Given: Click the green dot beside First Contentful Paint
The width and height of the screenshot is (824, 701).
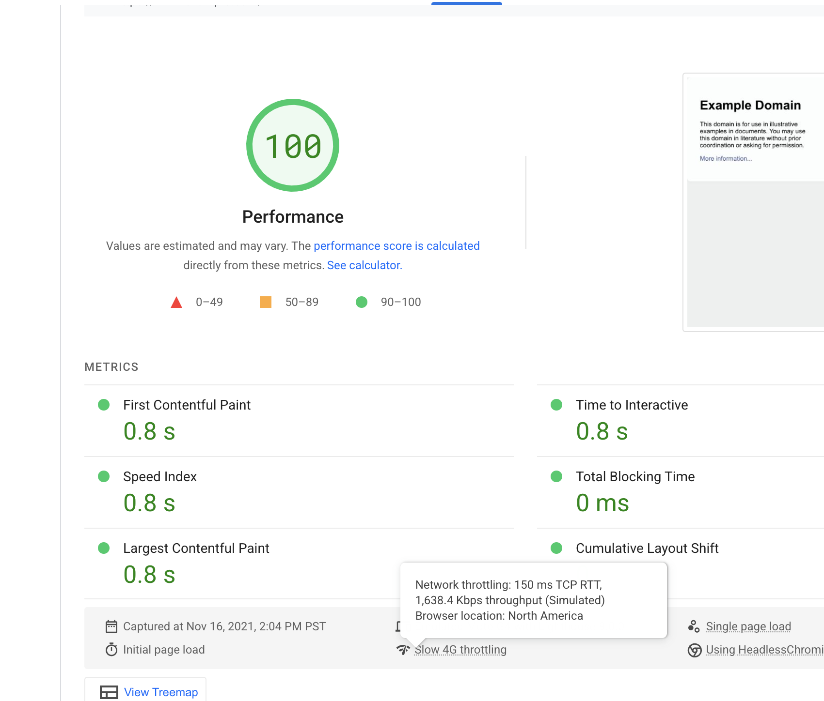Looking at the screenshot, I should [104, 405].
